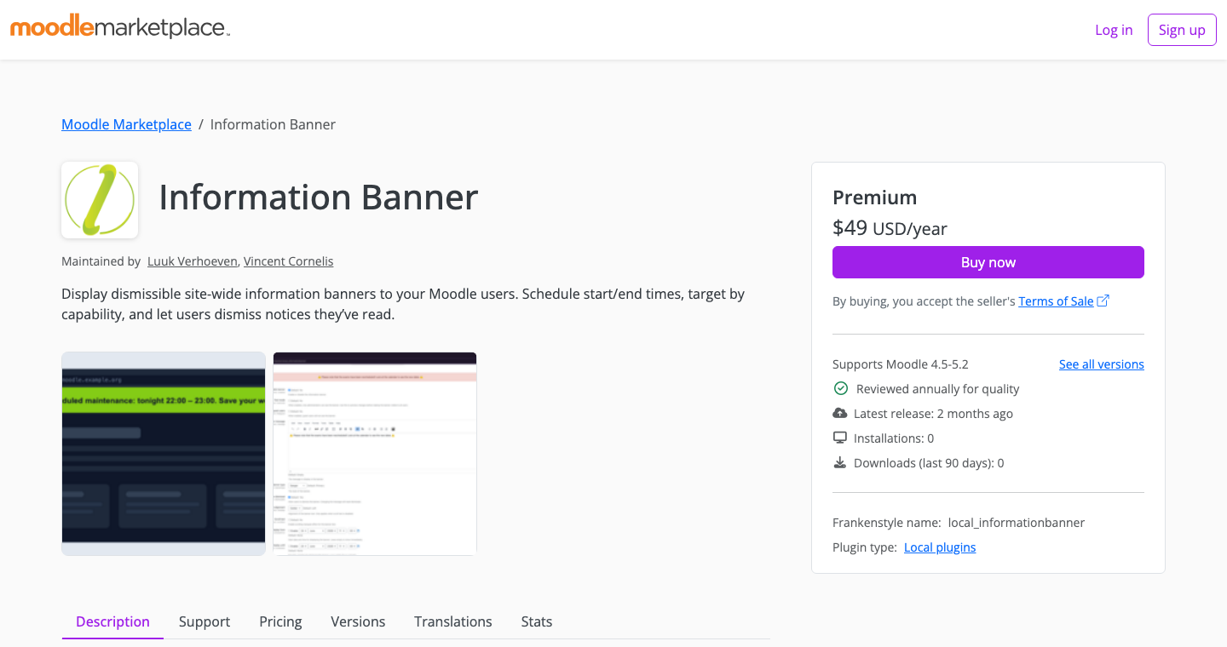This screenshot has width=1227, height=647.
Task: Switch to the Support tab
Action: (204, 621)
